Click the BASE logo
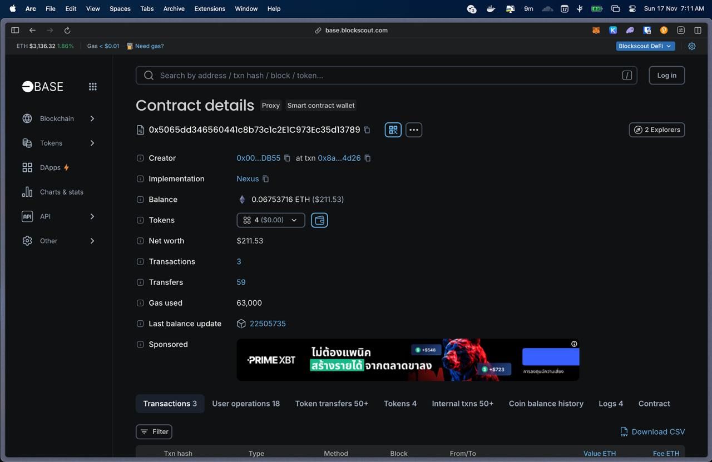The width and height of the screenshot is (712, 462). 43,87
